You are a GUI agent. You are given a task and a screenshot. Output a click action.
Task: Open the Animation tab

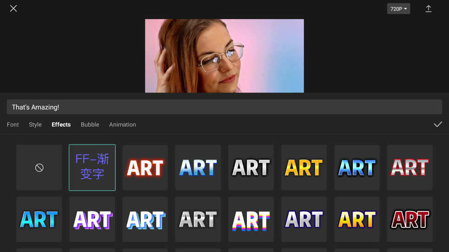[x=123, y=124]
